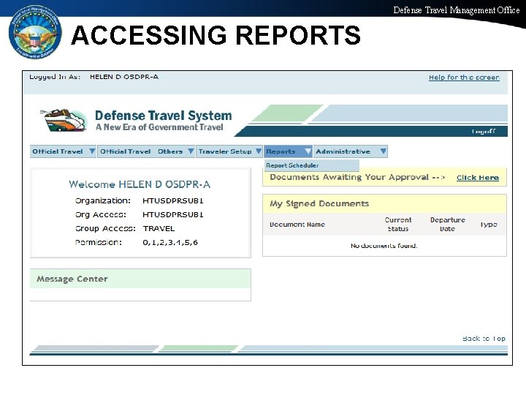Click the A New Era of Government Travel tagline

point(159,127)
